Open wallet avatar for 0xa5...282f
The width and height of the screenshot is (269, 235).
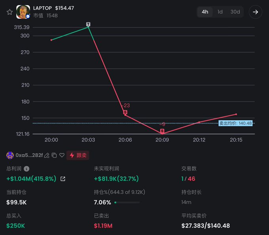(x=10, y=155)
